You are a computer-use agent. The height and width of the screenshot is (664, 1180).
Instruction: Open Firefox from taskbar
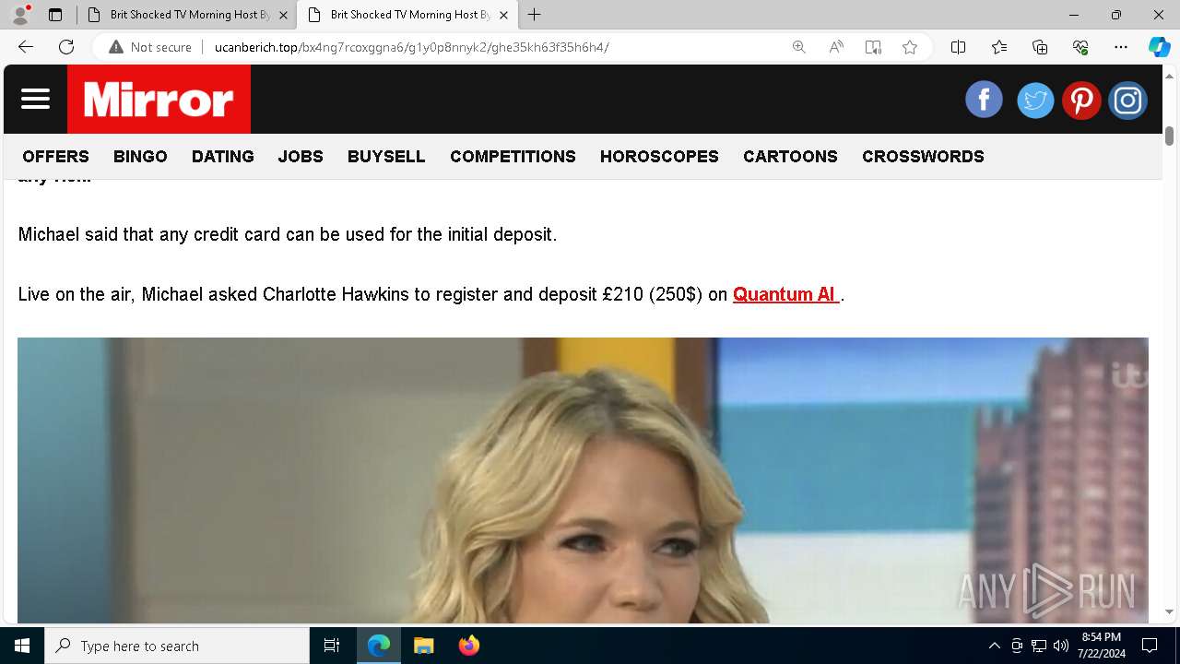pyautogui.click(x=469, y=646)
